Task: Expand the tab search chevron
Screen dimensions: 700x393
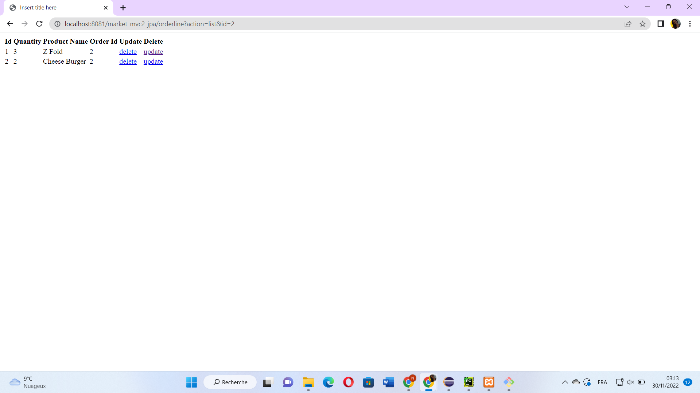Action: 627,7
